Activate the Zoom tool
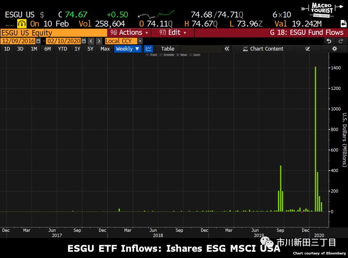 click(195, 55)
